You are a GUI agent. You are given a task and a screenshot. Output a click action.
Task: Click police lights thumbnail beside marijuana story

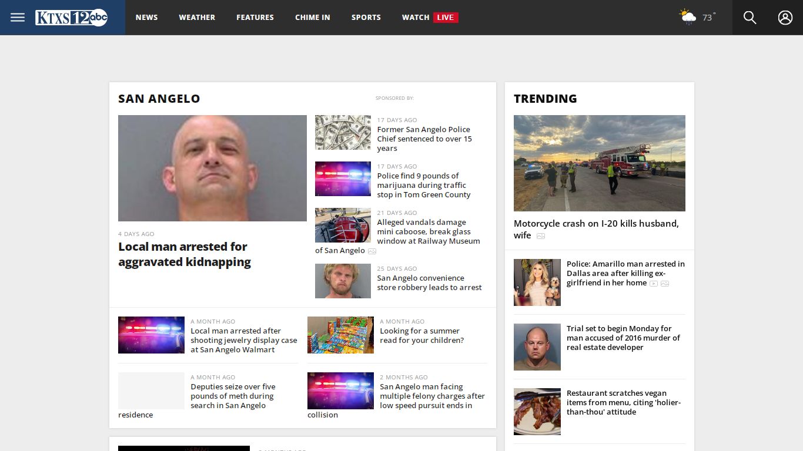pos(343,179)
